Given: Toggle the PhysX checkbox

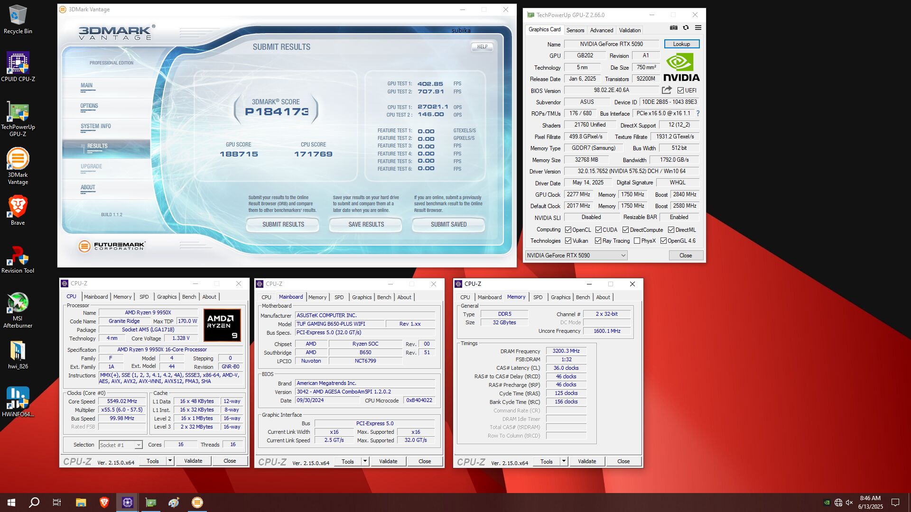Looking at the screenshot, I should pyautogui.click(x=637, y=241).
